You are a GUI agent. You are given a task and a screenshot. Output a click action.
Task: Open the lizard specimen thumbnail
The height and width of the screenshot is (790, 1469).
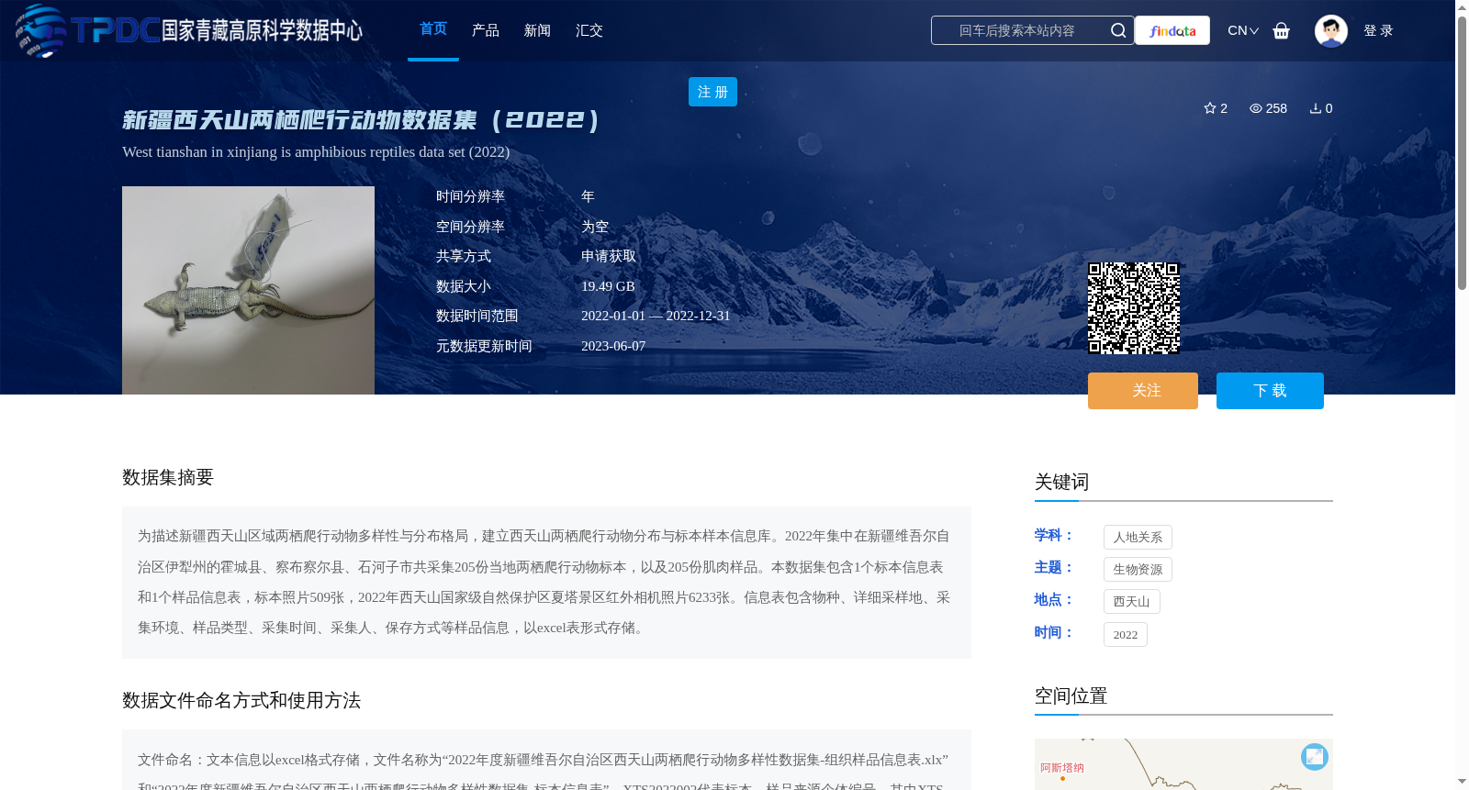click(248, 290)
